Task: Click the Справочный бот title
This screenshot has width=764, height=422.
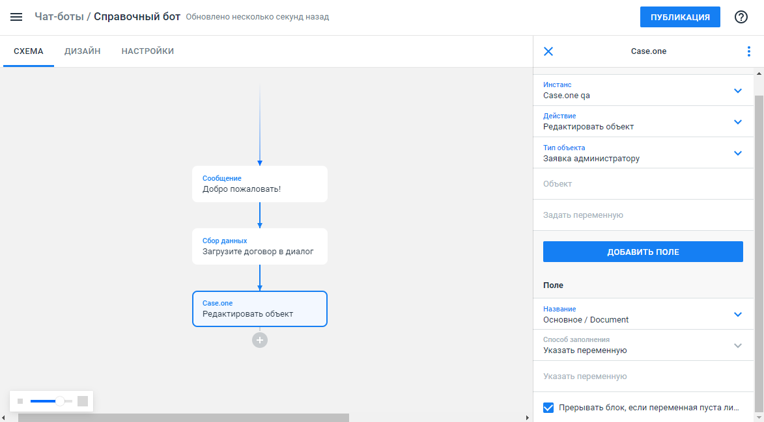Action: click(x=137, y=16)
